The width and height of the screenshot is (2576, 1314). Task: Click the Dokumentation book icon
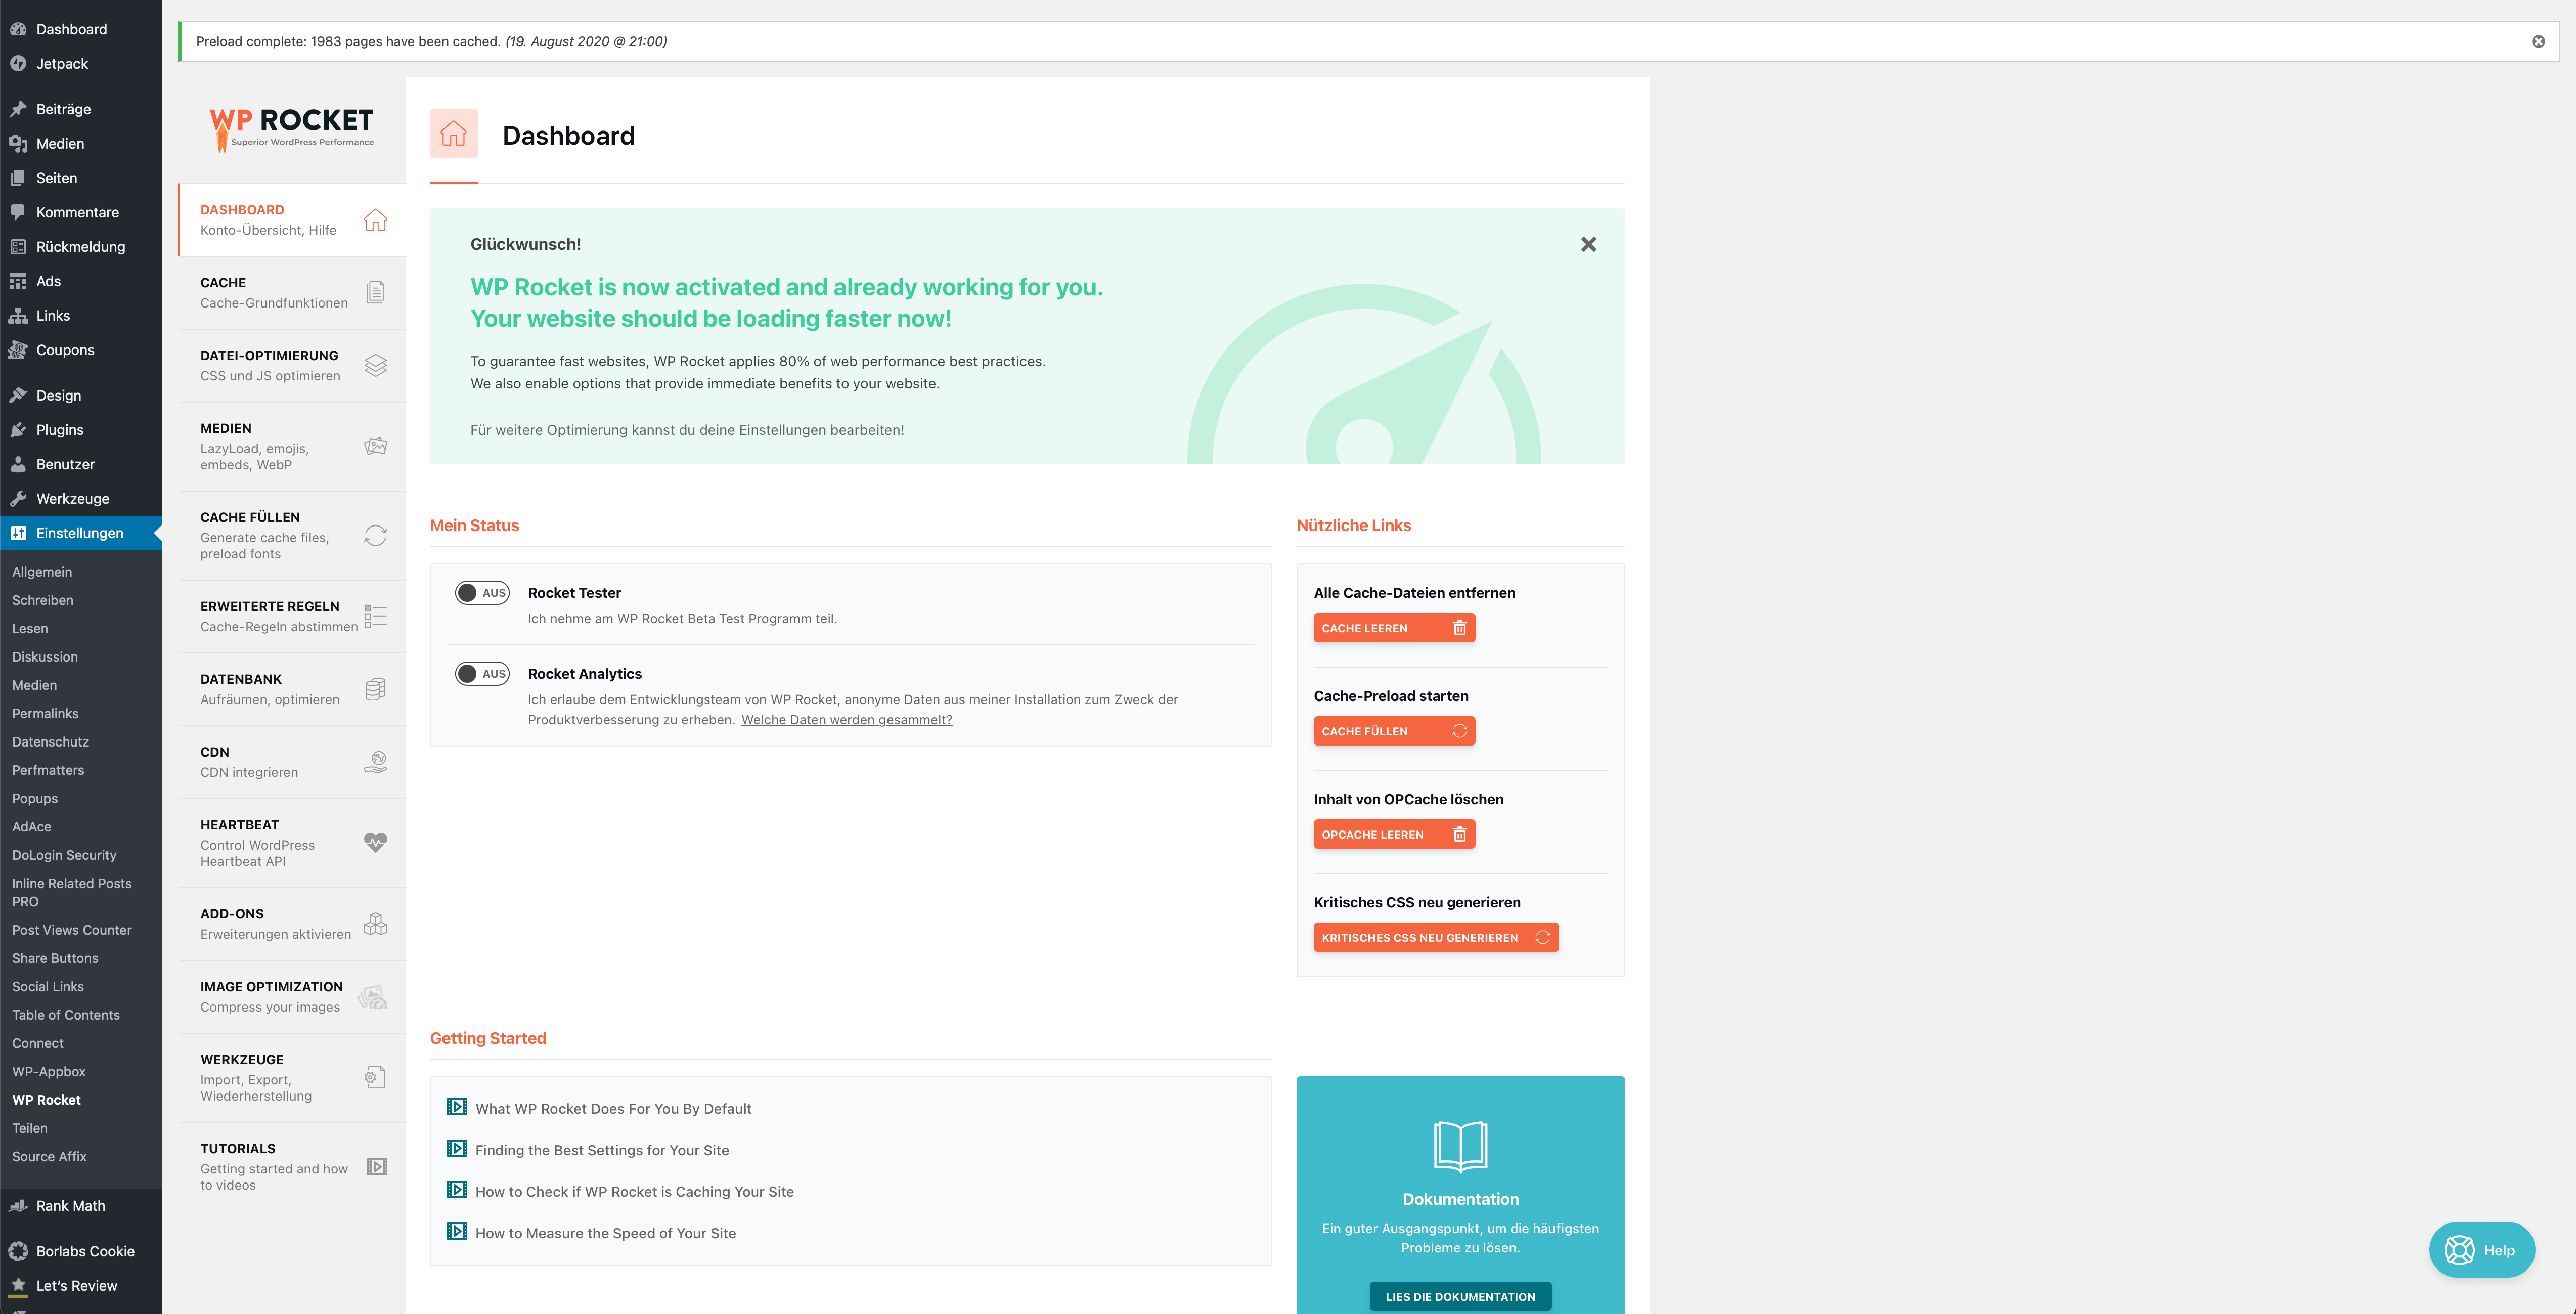(x=1460, y=1146)
